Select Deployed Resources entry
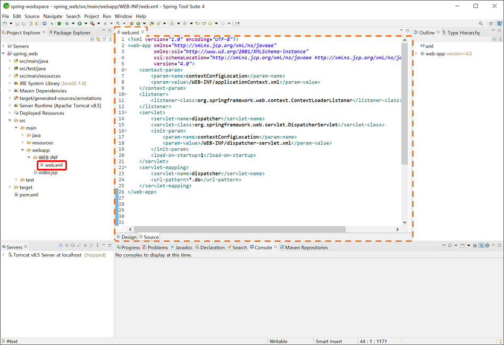This screenshot has width=504, height=345. pyautogui.click(x=39, y=113)
